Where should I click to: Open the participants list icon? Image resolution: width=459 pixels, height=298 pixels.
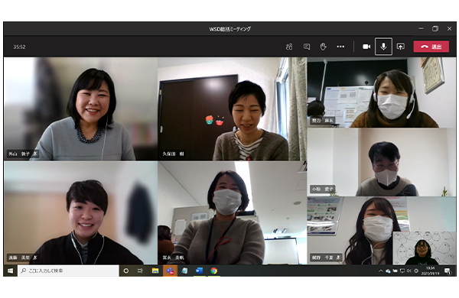pyautogui.click(x=289, y=47)
